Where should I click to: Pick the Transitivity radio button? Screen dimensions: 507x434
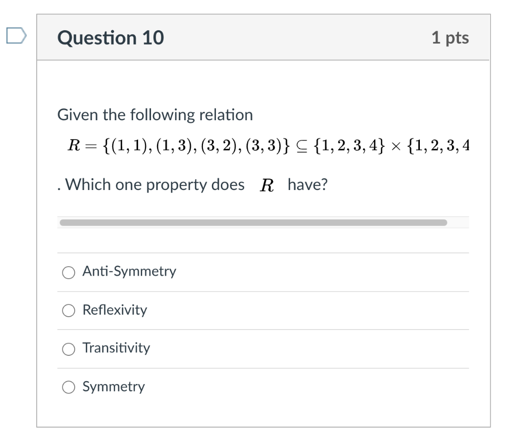pos(68,349)
